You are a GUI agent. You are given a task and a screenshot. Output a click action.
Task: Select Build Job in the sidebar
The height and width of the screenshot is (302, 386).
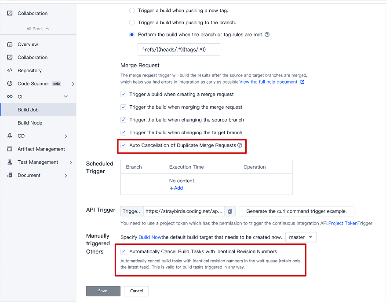coord(28,110)
